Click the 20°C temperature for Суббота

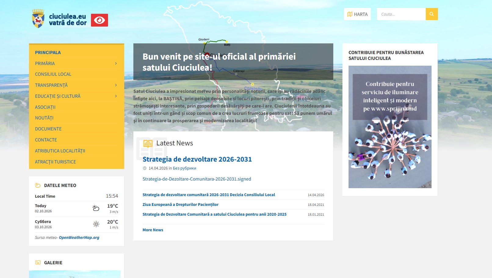click(113, 222)
